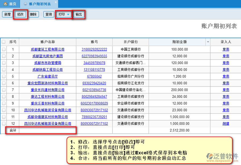Check the checkbox for row 1
Image resolution: width=241 pixels, height=165 pixels.
pyautogui.click(x=3, y=50)
